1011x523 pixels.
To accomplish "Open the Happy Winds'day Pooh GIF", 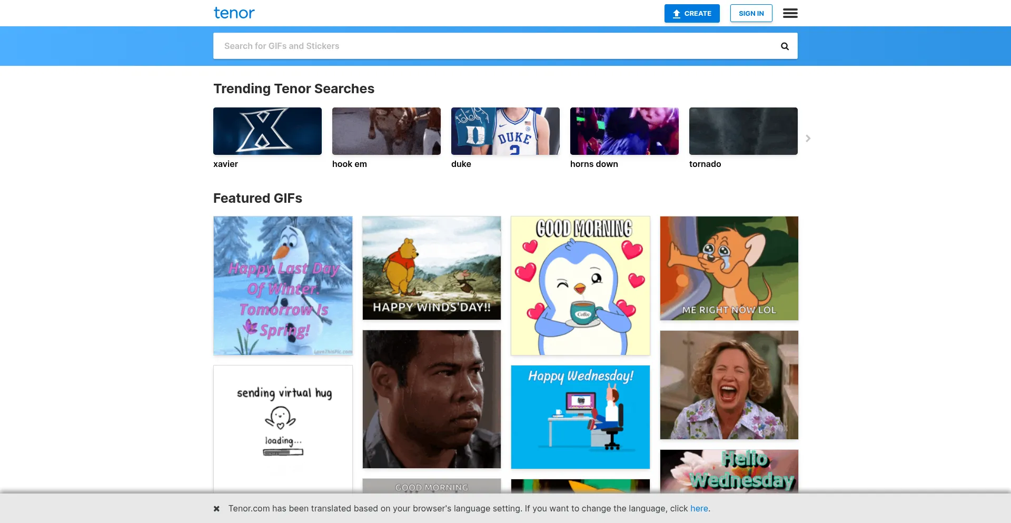I will (431, 268).
